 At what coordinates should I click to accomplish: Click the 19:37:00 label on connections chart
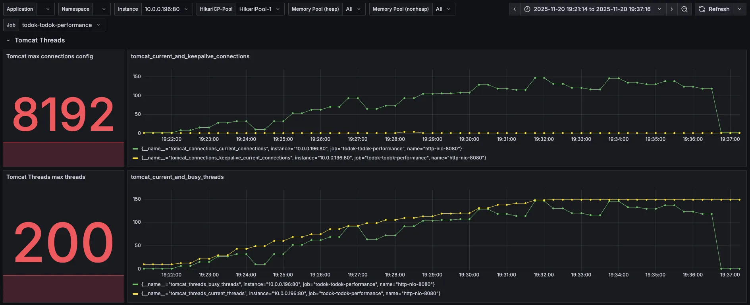730,139
